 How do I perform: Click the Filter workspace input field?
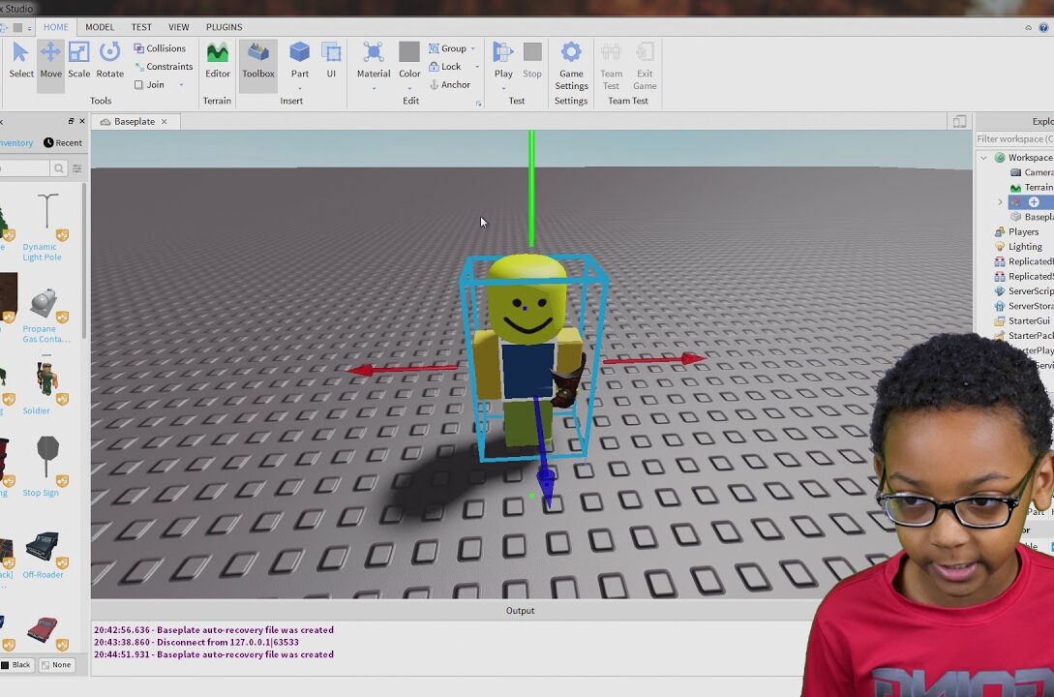tap(1014, 139)
